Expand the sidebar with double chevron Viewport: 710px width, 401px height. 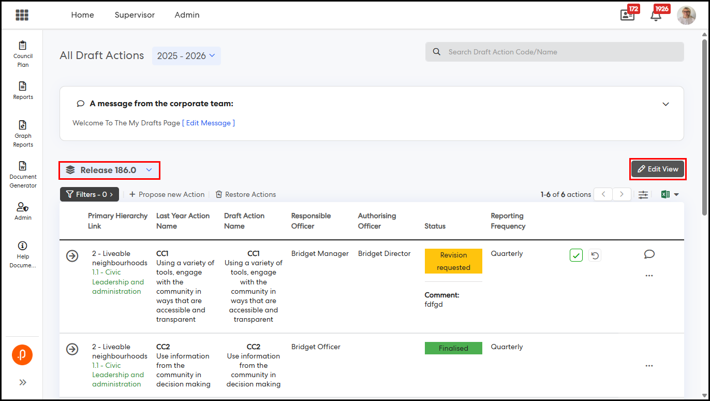coord(23,382)
